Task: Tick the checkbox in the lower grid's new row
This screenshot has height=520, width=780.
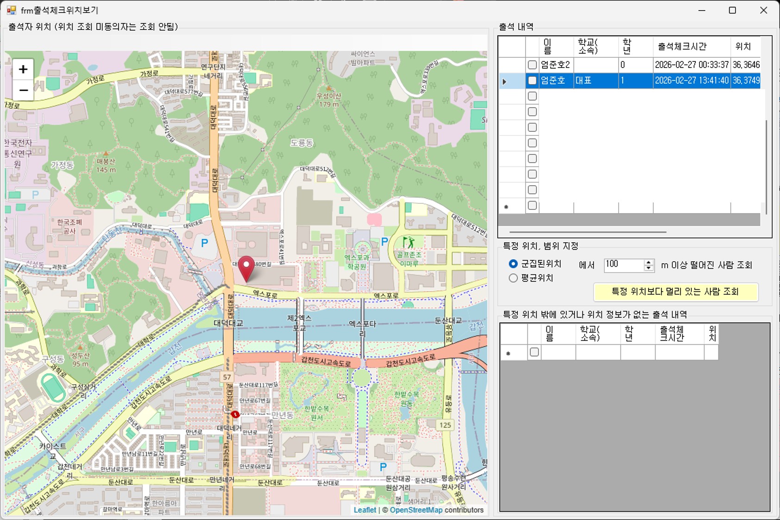Action: click(534, 352)
